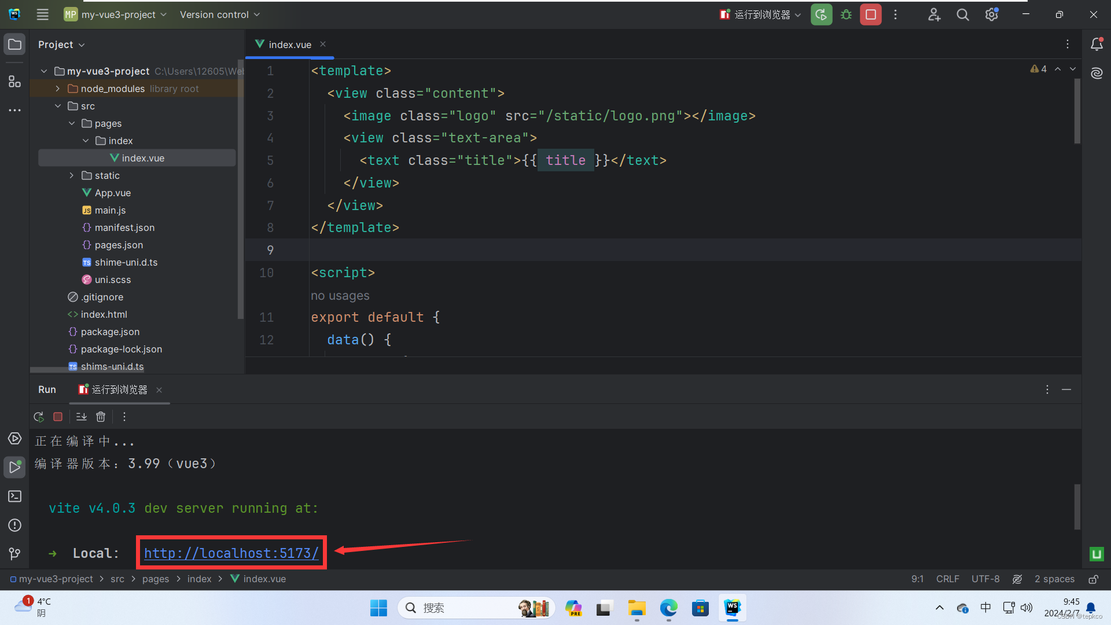The width and height of the screenshot is (1111, 625).
Task: Show more tool windows ellipsis
Action: click(x=14, y=110)
